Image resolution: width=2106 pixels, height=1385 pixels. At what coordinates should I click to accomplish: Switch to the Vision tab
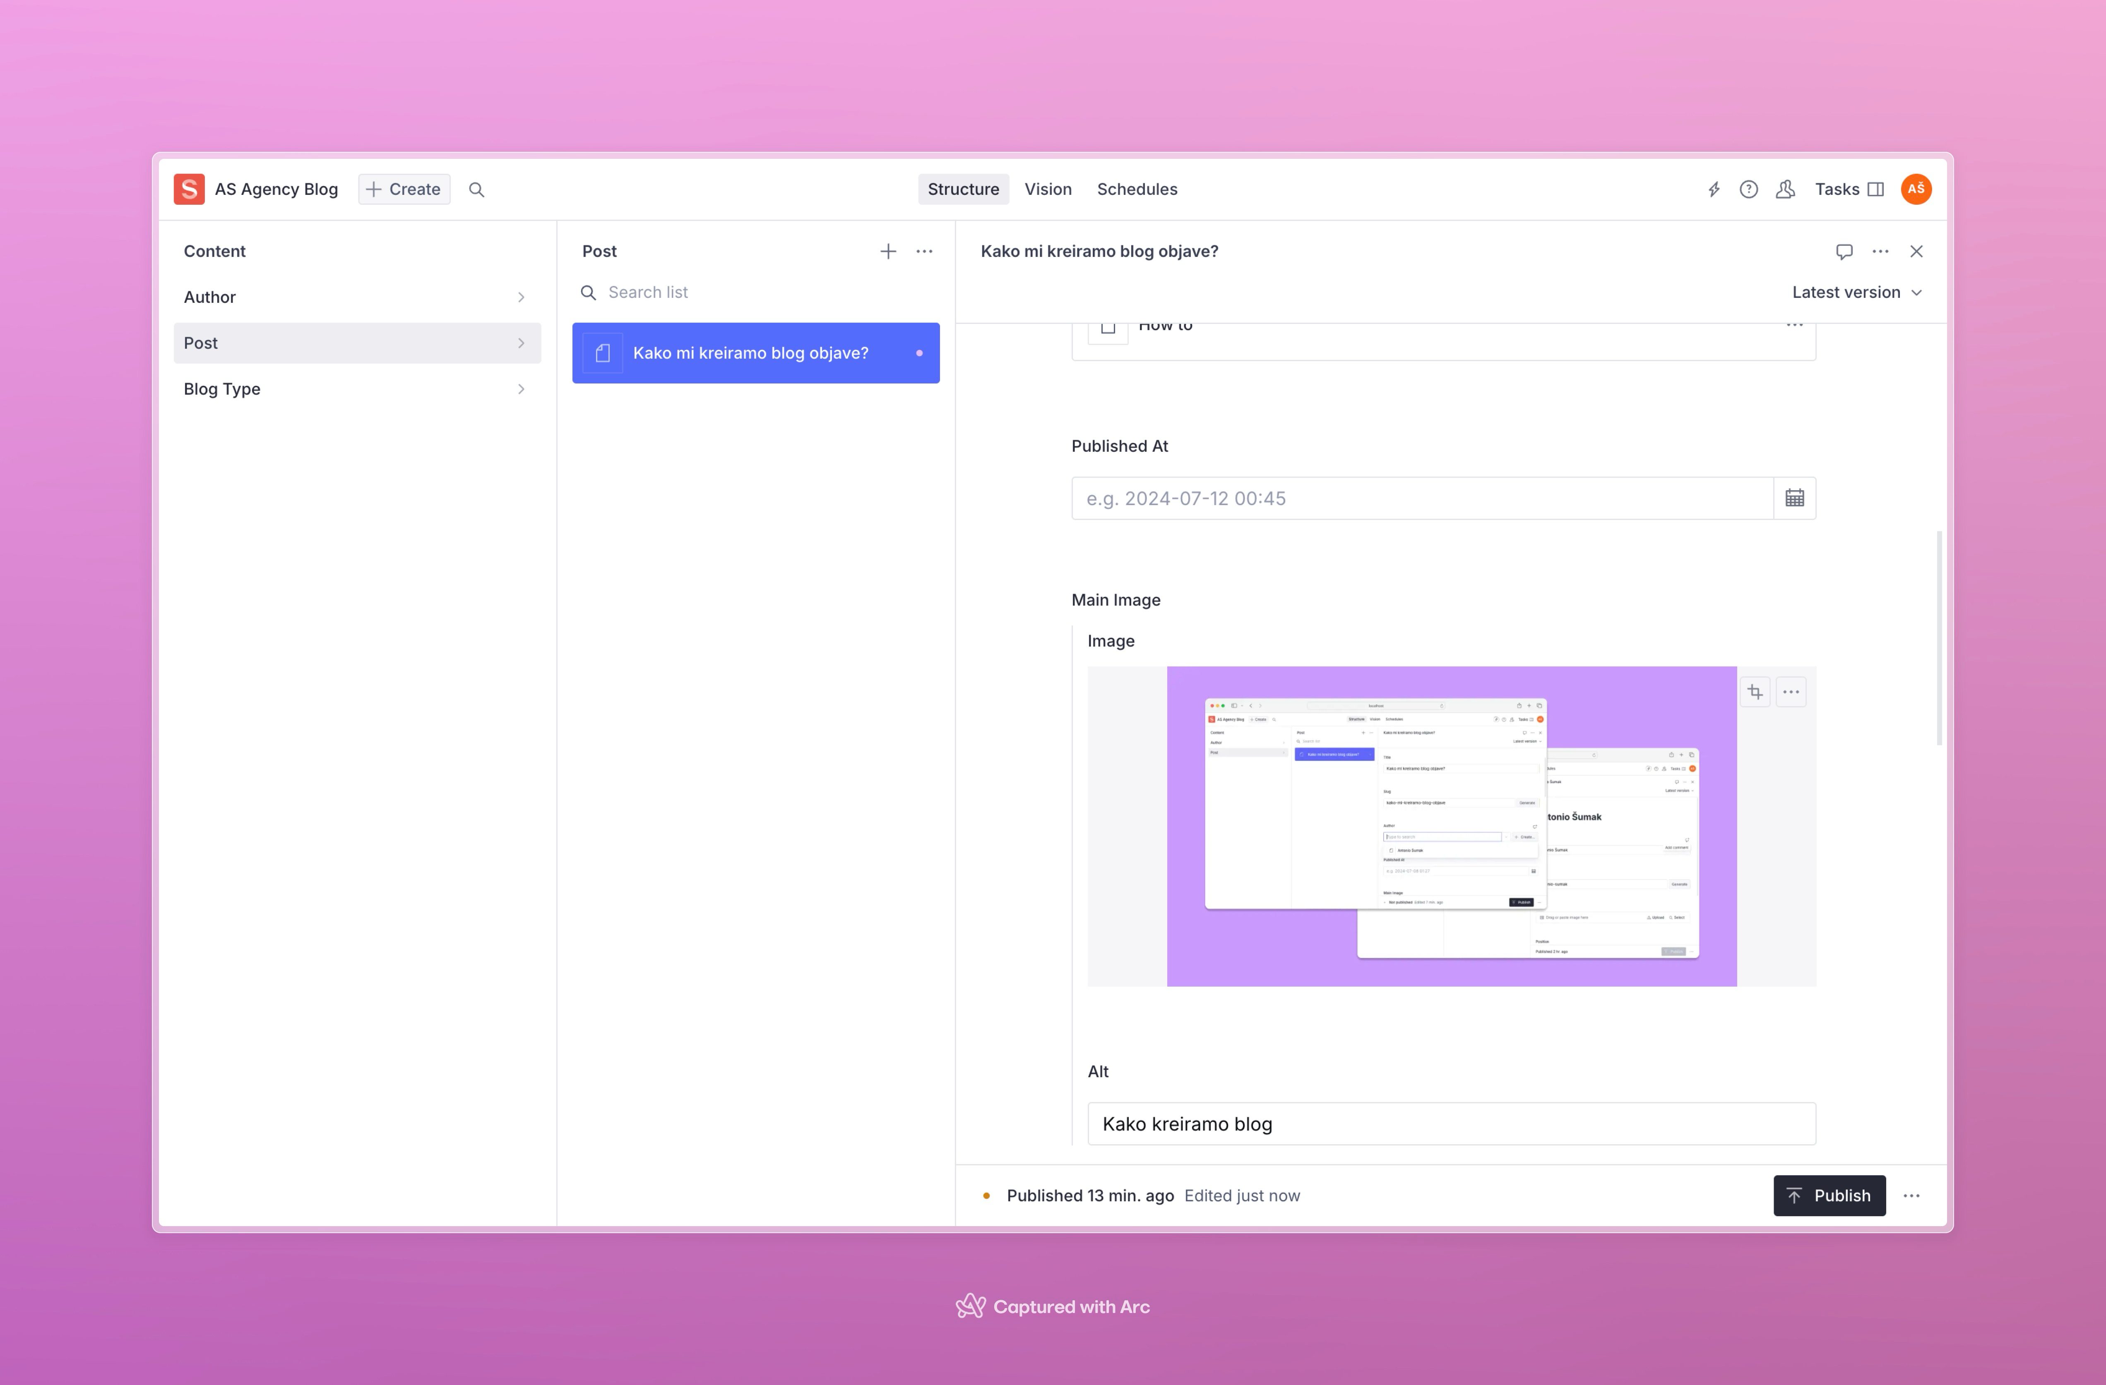[x=1048, y=189]
